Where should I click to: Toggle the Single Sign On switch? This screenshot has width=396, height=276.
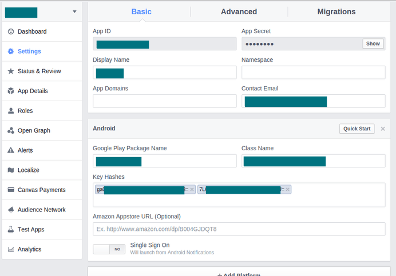pyautogui.click(x=109, y=249)
